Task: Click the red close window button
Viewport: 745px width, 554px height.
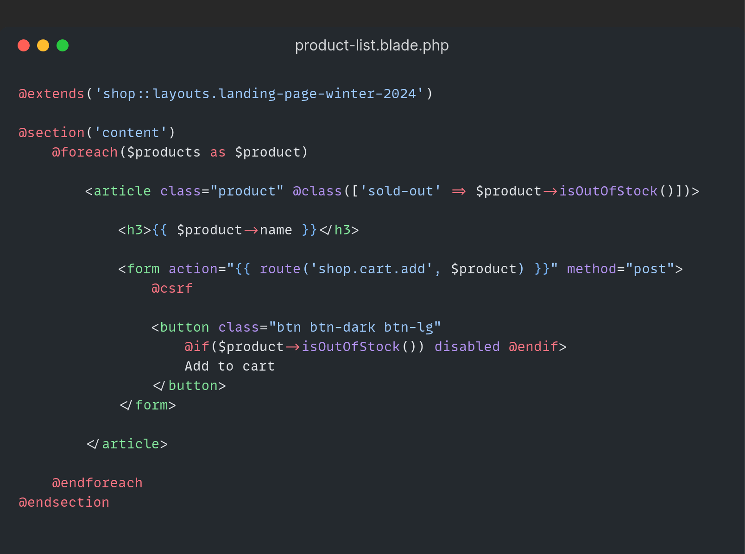Action: pos(24,45)
